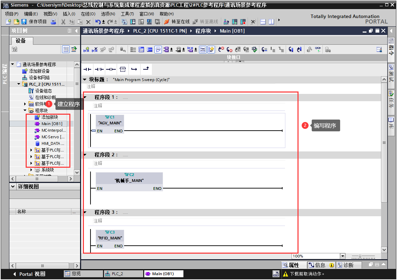
Task: Start simulation from the main toolbar
Action: (149, 22)
